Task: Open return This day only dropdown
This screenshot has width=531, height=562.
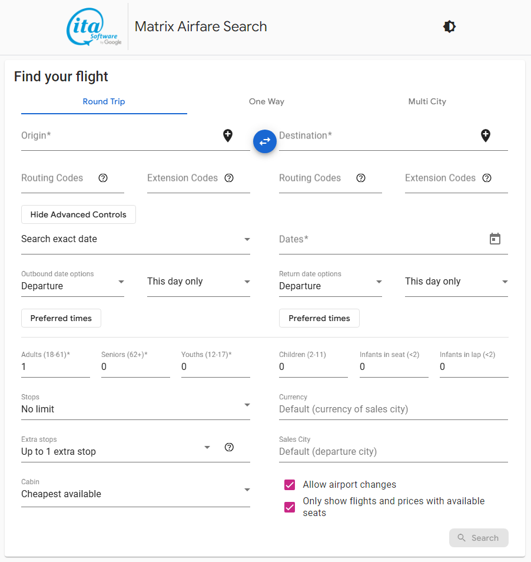Action: click(x=456, y=282)
